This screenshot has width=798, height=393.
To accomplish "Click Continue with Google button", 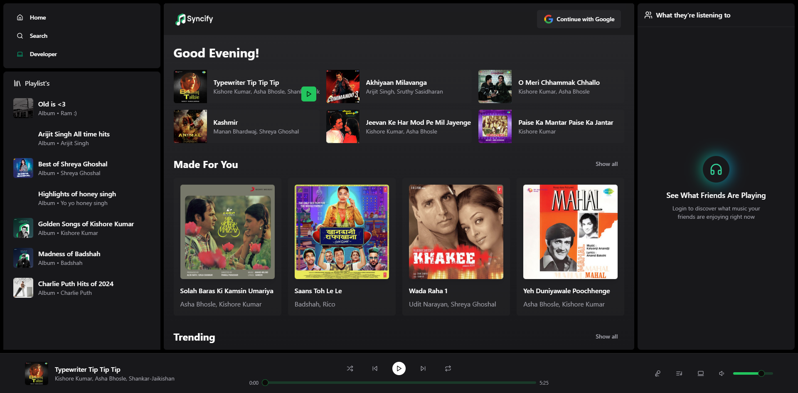I will coord(579,19).
